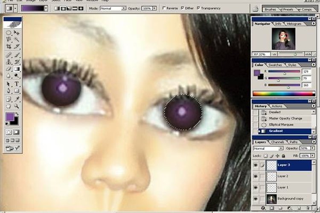
Task: Switch to the Channels tab
Action: point(277,142)
